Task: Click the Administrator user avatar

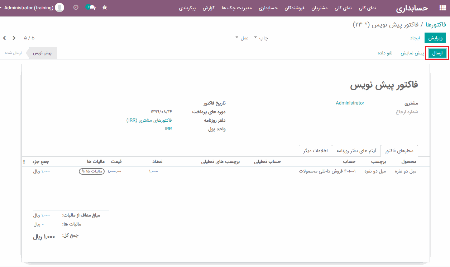Action: pyautogui.click(x=59, y=8)
